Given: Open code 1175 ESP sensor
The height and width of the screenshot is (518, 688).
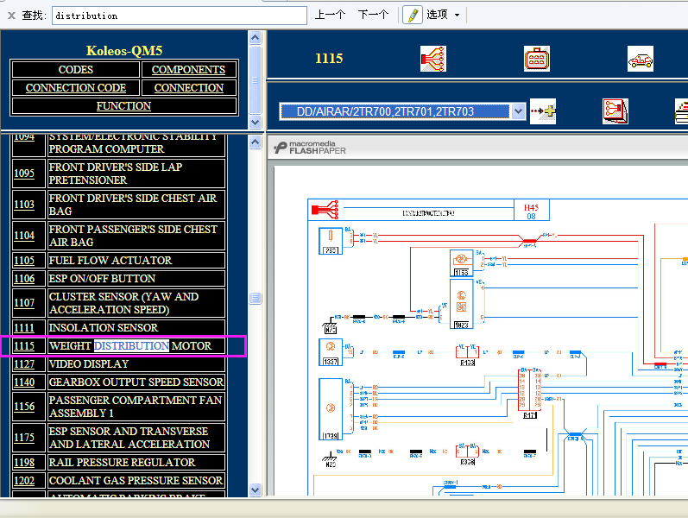Looking at the screenshot, I should [x=24, y=438].
